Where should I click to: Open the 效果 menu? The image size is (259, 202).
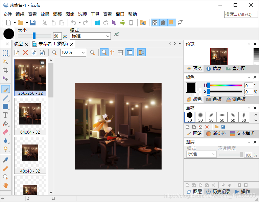45,14
